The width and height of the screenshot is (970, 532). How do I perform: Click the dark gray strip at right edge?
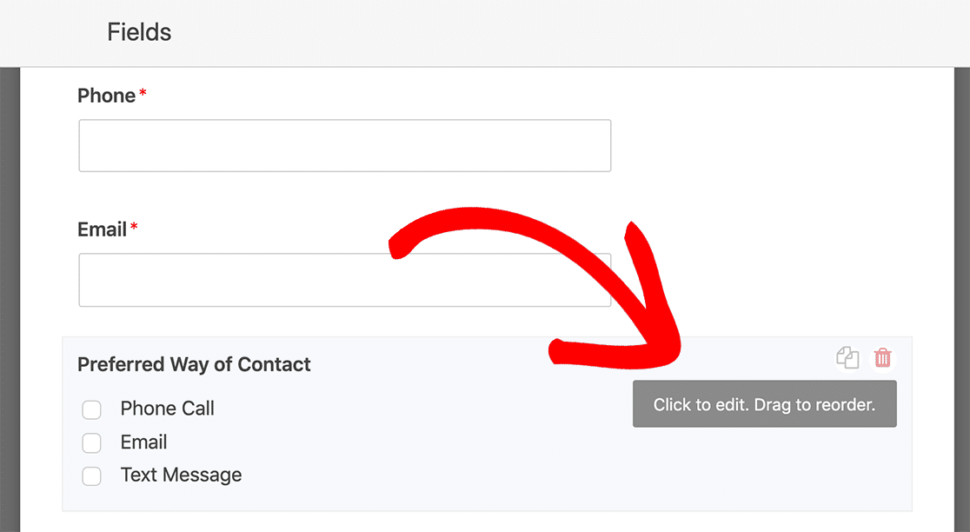(x=962, y=299)
